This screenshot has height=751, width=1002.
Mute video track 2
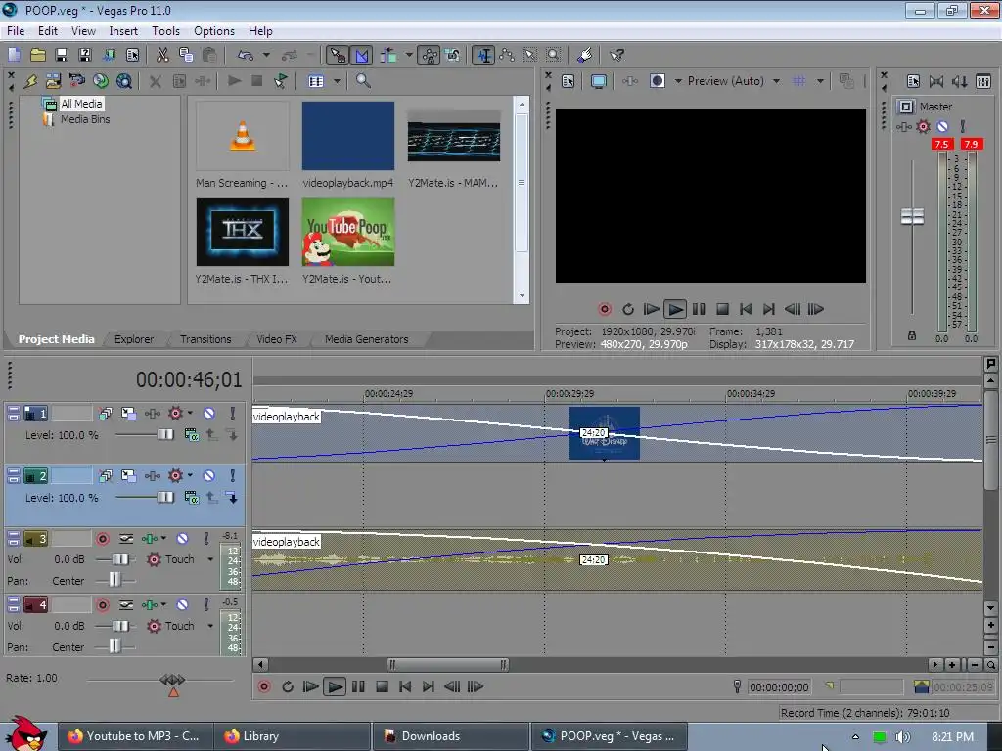(x=209, y=476)
